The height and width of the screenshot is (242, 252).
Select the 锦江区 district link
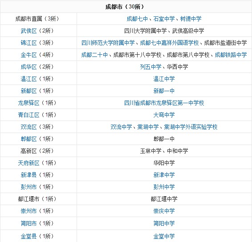(x=28, y=43)
